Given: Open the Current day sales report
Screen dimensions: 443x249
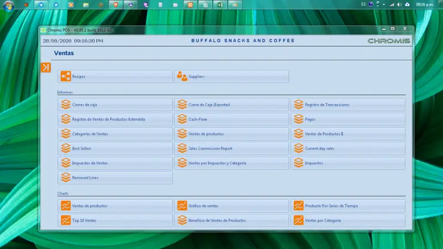Looking at the screenshot, I should (348, 148).
